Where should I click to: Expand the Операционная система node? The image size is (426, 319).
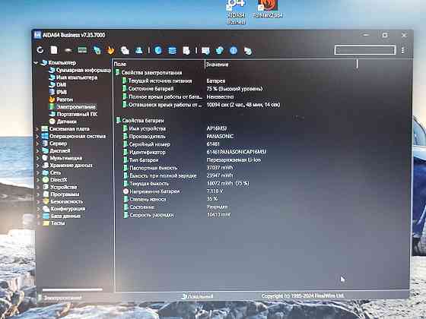pyautogui.click(x=37, y=136)
